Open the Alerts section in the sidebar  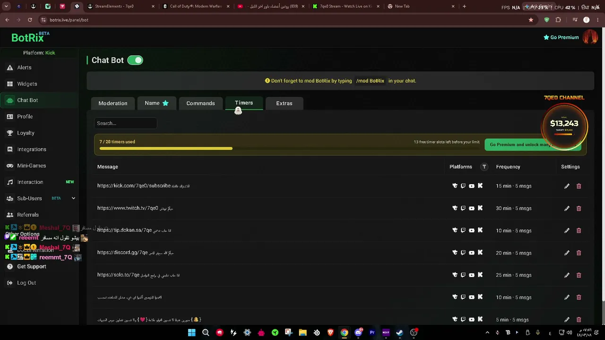coord(25,68)
